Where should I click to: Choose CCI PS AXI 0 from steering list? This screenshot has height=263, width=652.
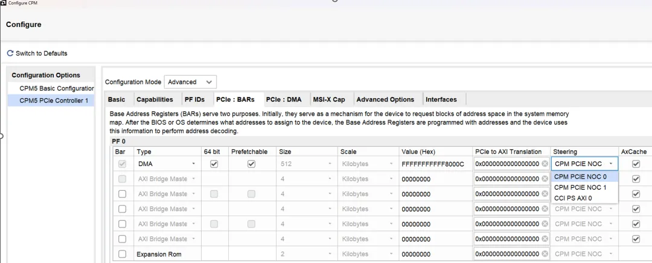(573, 198)
